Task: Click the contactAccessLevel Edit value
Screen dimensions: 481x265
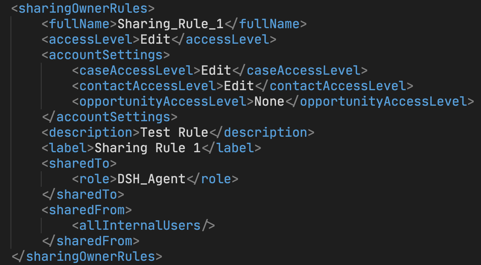Action: point(239,86)
